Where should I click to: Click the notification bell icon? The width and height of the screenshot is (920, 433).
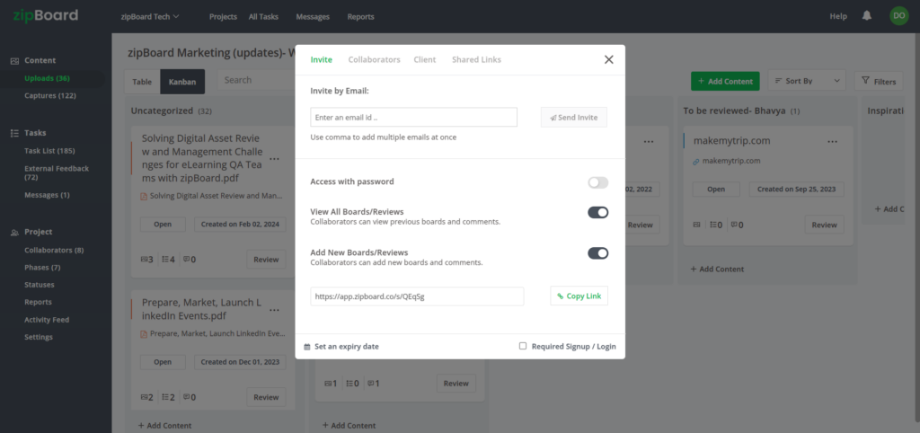pyautogui.click(x=866, y=16)
